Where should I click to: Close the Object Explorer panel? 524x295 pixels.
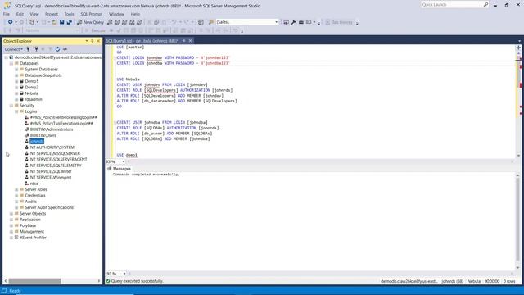pyautogui.click(x=98, y=41)
